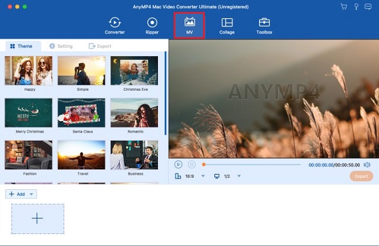The image size is (379, 246).
Task: Click the key register icon
Action: click(x=356, y=6)
